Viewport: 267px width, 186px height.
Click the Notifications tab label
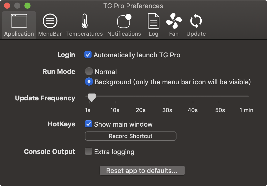click(124, 34)
